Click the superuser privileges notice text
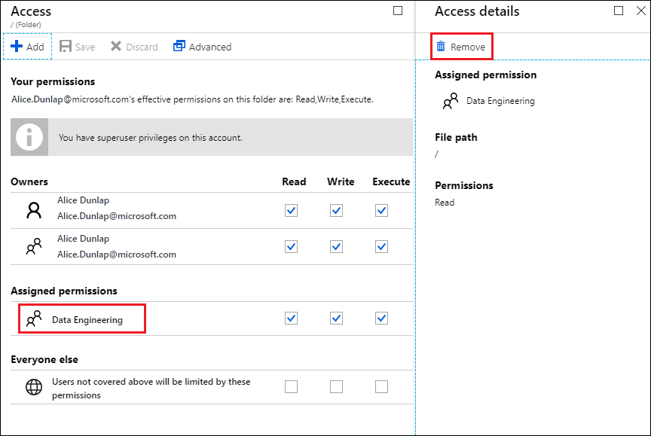Screen dimensions: 651x436 150,137
